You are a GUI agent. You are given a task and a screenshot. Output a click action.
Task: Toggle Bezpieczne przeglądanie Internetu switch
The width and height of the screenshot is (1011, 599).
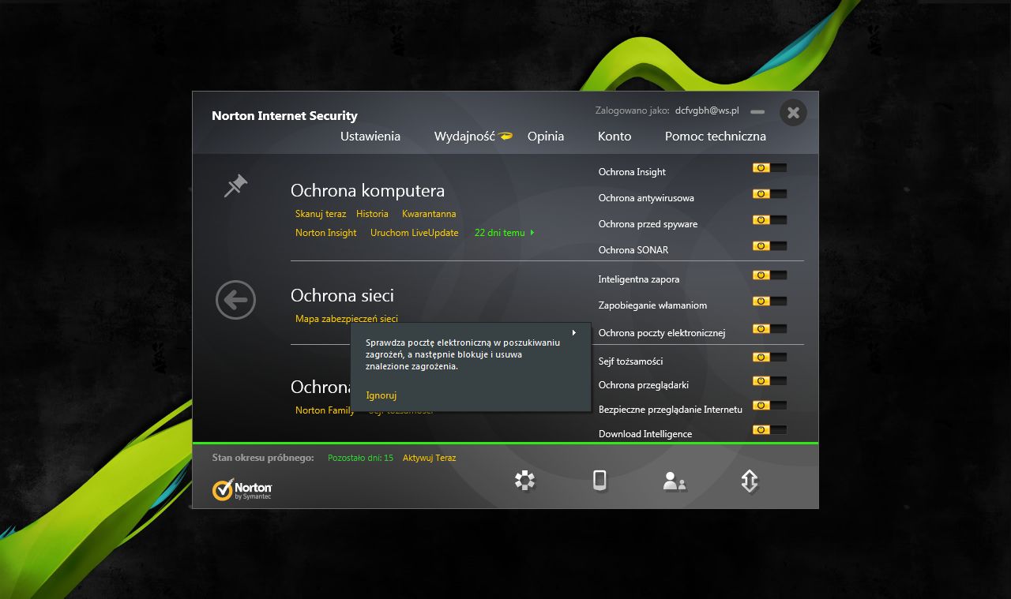(x=770, y=405)
